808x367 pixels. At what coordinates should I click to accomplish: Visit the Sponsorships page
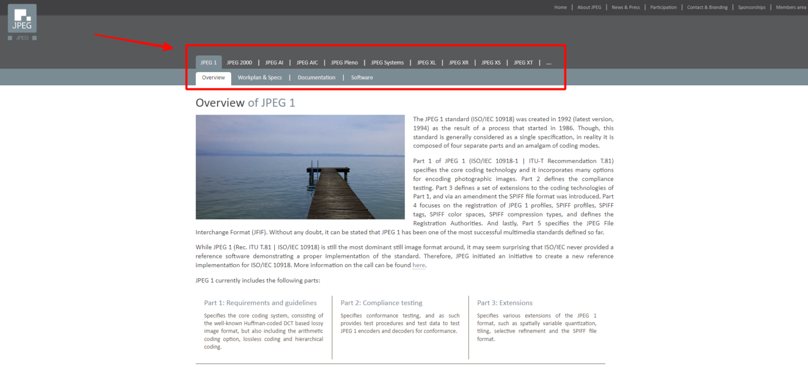click(x=751, y=8)
